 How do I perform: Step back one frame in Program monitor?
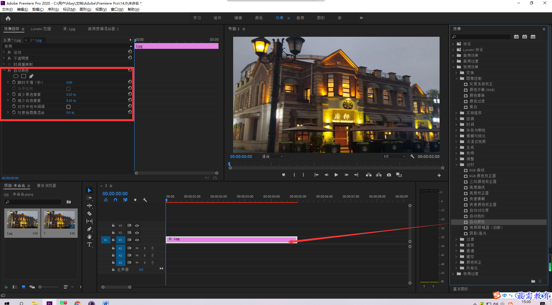(x=326, y=175)
